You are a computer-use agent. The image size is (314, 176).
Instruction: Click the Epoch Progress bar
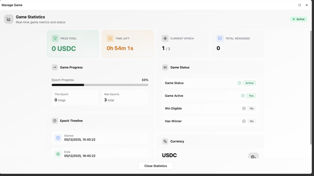pos(100,85)
